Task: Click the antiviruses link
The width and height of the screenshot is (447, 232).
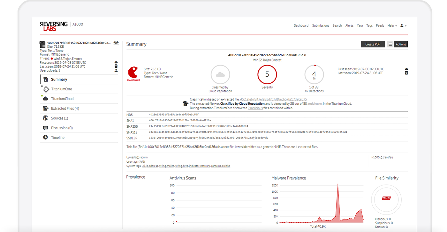Action: click(315, 104)
